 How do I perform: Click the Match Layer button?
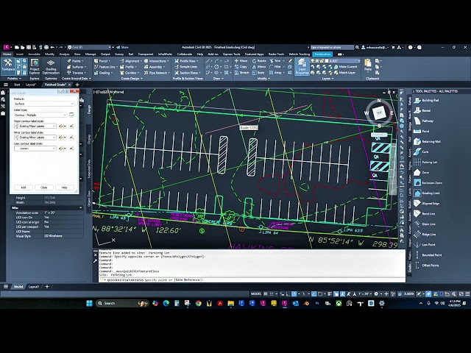pos(345,73)
